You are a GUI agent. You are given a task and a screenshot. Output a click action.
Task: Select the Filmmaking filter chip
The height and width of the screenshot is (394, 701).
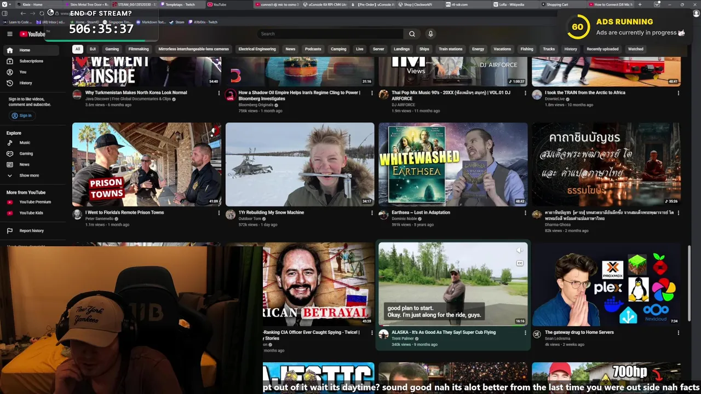[139, 49]
